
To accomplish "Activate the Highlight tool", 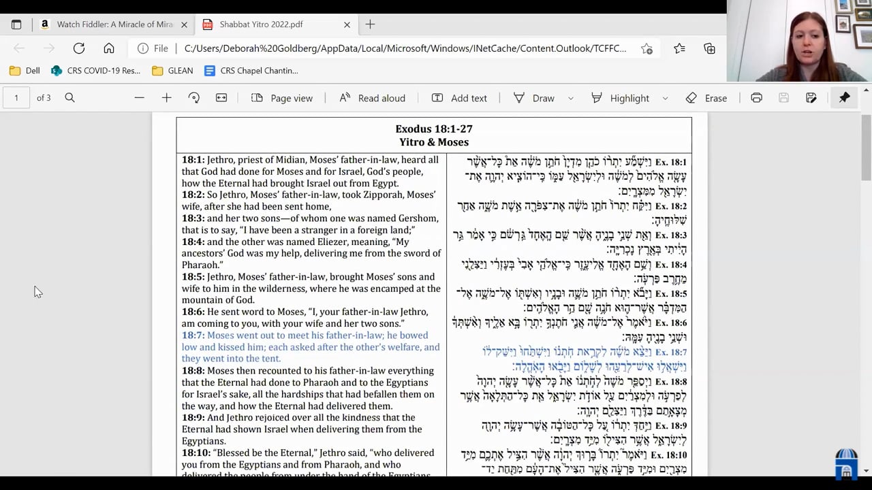I will (620, 98).
